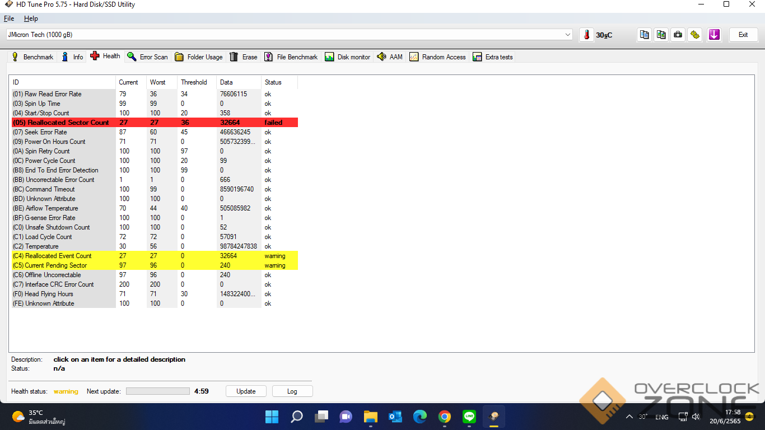Select the "(04) Start/Stop Count" row

155,113
